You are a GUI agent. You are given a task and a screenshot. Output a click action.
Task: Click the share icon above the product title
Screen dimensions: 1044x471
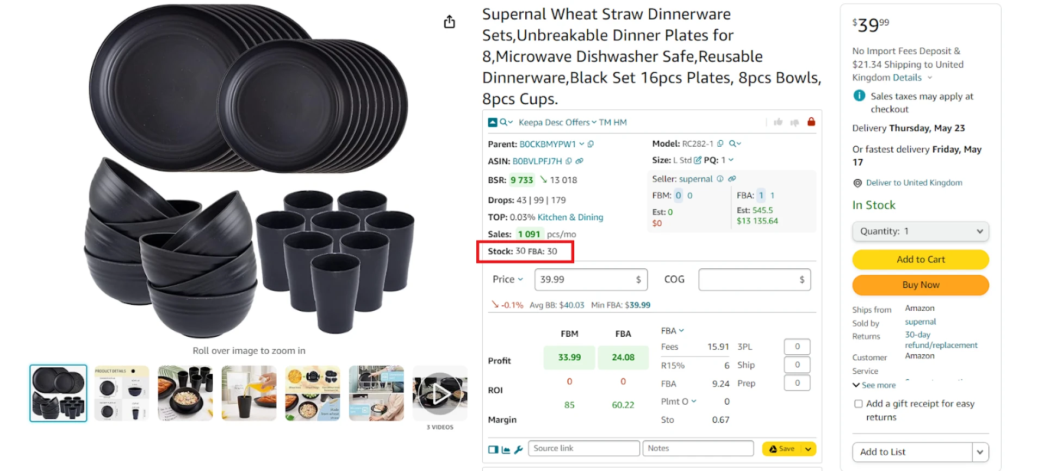[x=449, y=22]
